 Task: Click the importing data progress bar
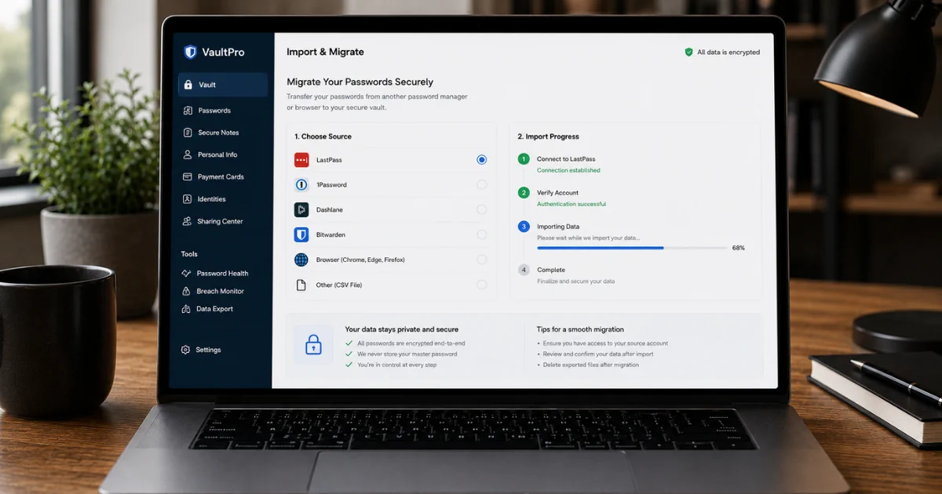click(x=632, y=248)
